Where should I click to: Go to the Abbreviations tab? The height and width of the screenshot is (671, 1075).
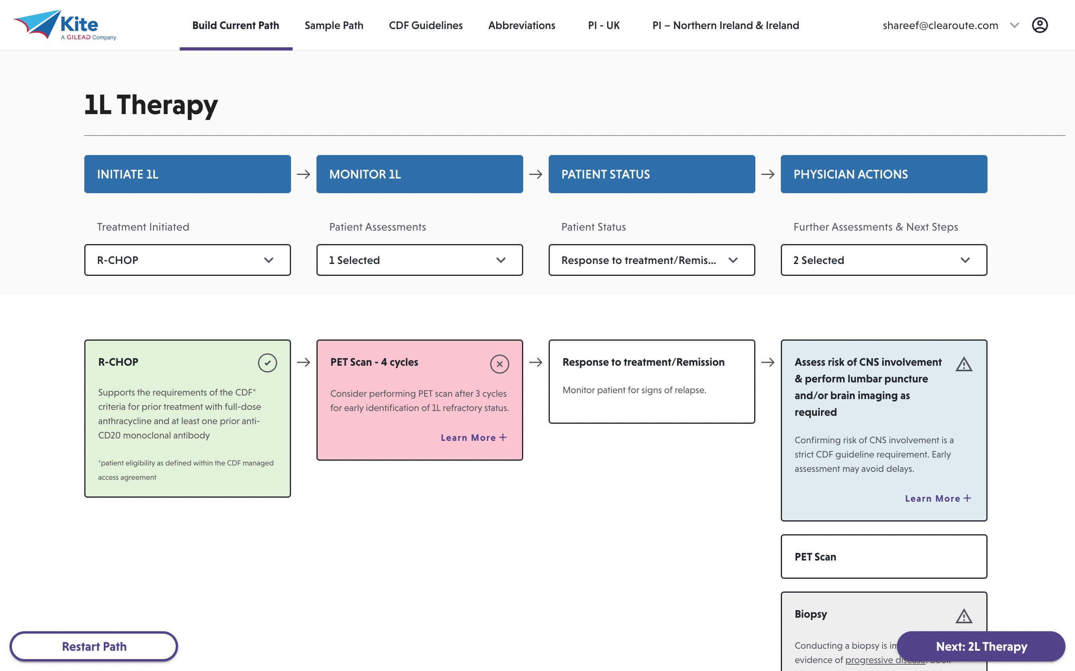click(522, 25)
